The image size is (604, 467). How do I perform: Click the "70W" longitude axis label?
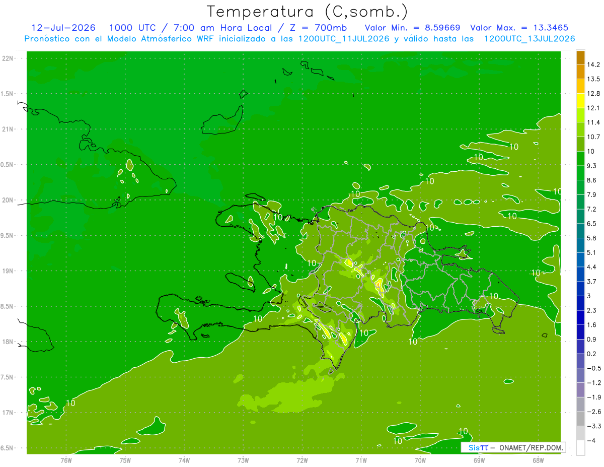point(420,460)
